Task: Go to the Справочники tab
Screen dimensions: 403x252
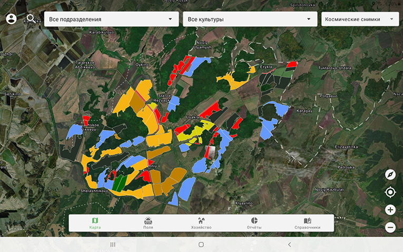Action: pyautogui.click(x=307, y=223)
